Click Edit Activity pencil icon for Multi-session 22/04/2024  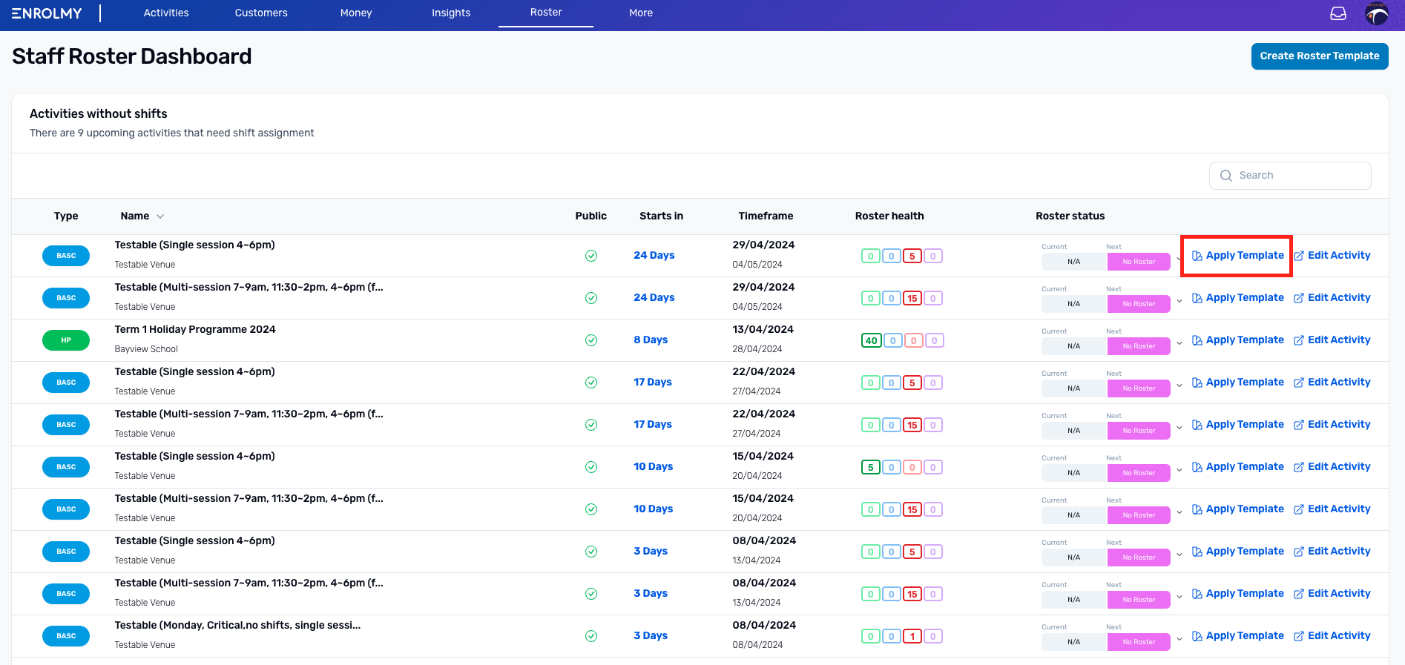coord(1299,425)
